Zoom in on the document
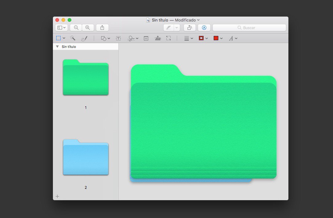 (88, 27)
